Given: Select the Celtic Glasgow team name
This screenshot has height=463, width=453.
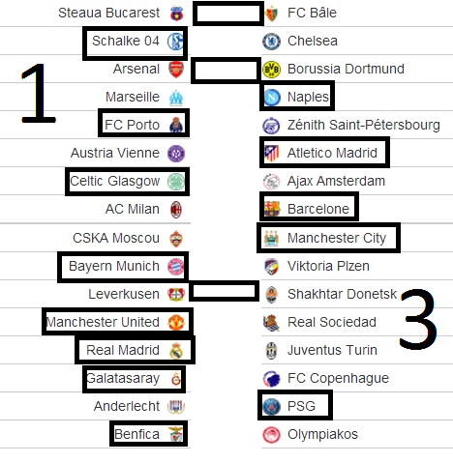Looking at the screenshot, I should pyautogui.click(x=114, y=182).
